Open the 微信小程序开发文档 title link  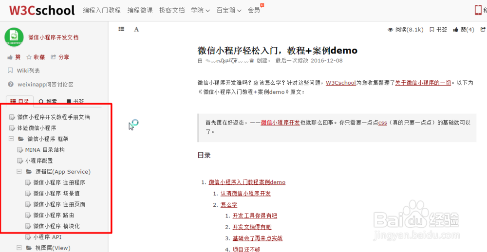tap(53, 37)
